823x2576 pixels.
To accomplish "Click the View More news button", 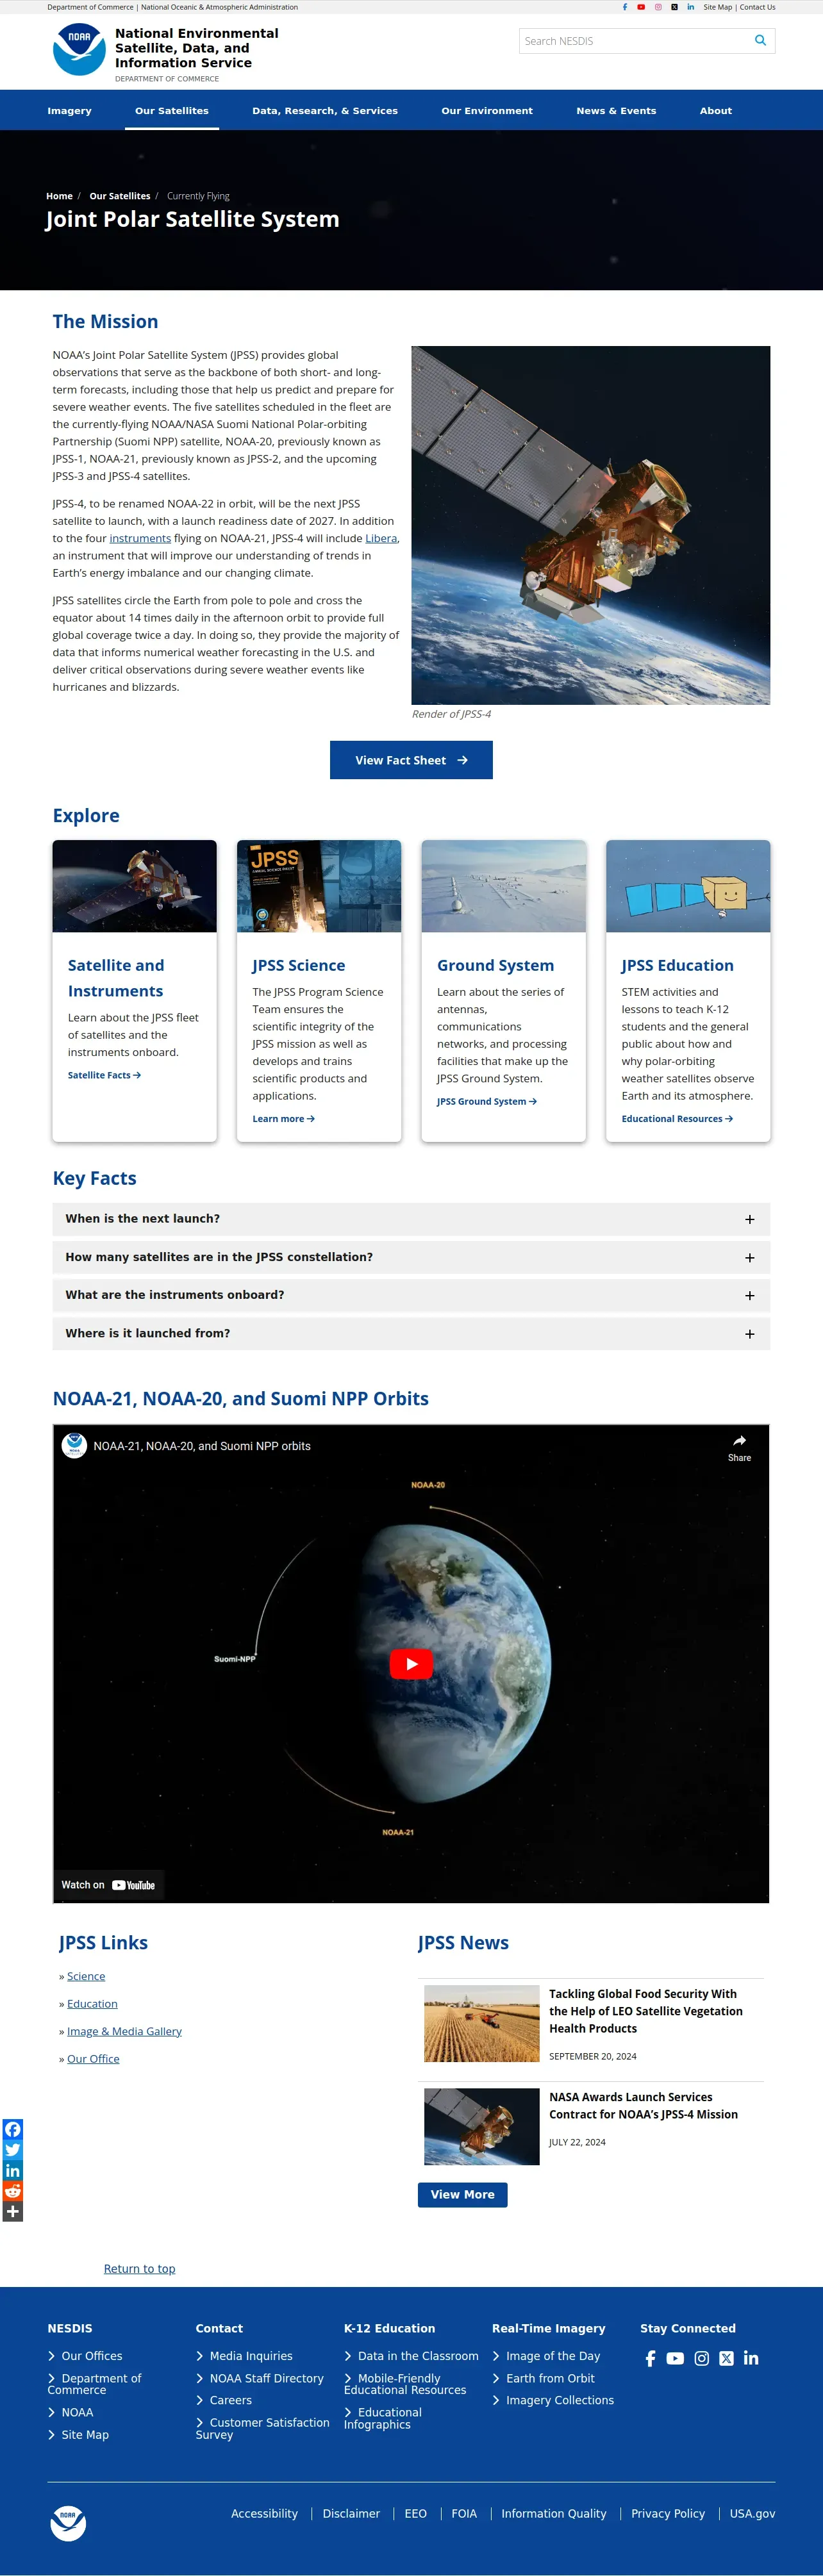I will click(x=462, y=2194).
